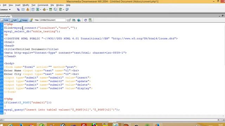The width and height of the screenshot is (225, 126).
Task: Open the Insert menu
Action: (18, 5)
